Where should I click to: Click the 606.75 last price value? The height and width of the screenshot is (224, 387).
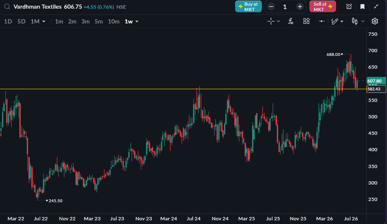(73, 7)
